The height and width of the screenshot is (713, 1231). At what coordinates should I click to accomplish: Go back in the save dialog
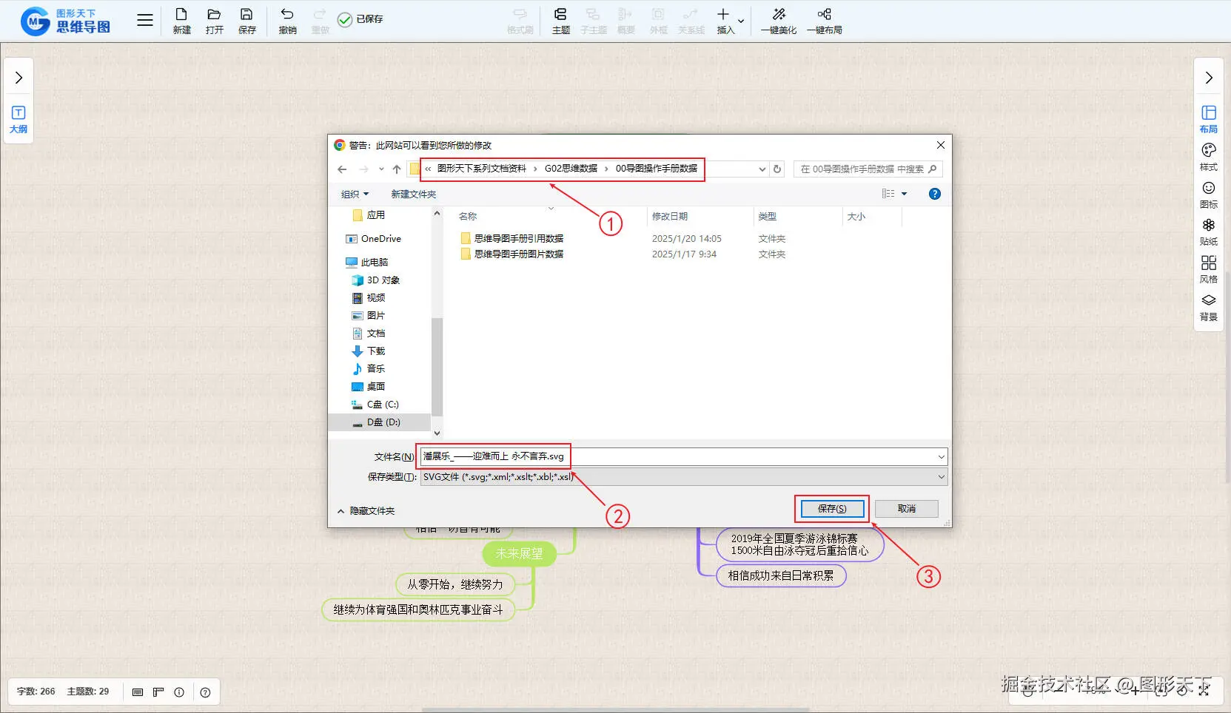(x=342, y=169)
